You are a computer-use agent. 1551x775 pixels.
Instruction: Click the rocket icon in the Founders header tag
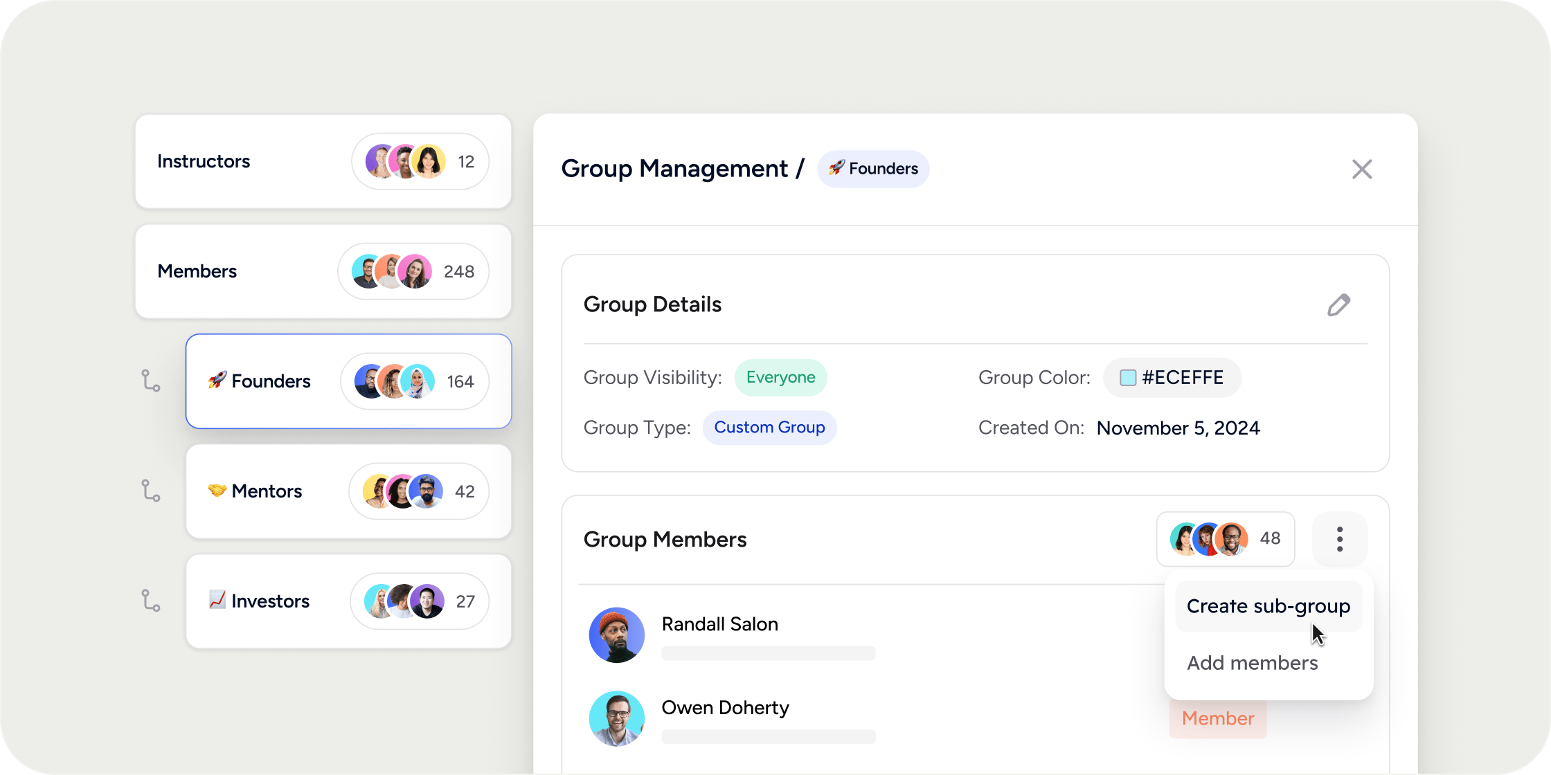836,168
